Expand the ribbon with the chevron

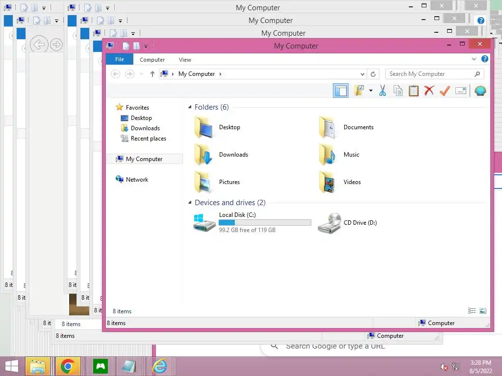474,59
